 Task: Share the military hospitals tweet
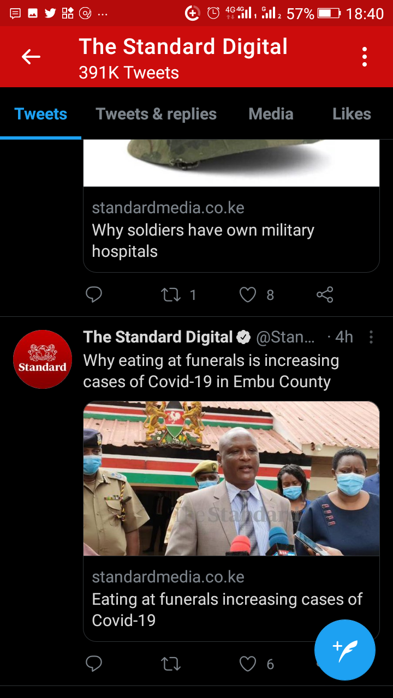tap(325, 295)
